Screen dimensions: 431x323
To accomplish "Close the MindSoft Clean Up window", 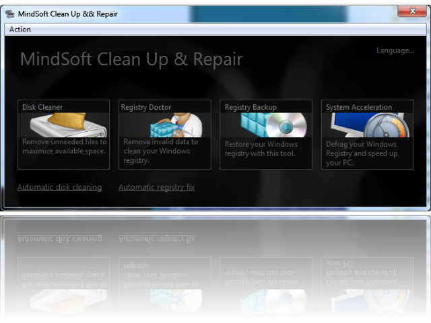I will [411, 11].
